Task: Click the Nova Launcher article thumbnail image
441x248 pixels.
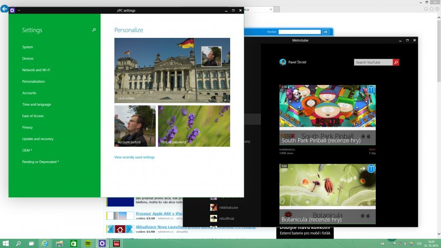Action: point(120,229)
